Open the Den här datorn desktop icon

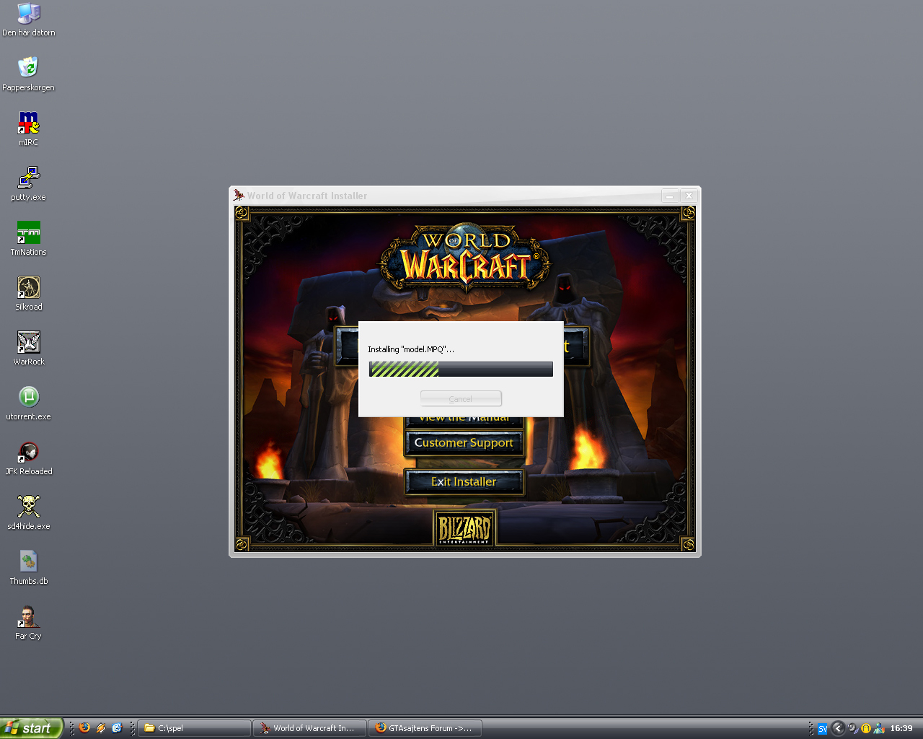28,19
